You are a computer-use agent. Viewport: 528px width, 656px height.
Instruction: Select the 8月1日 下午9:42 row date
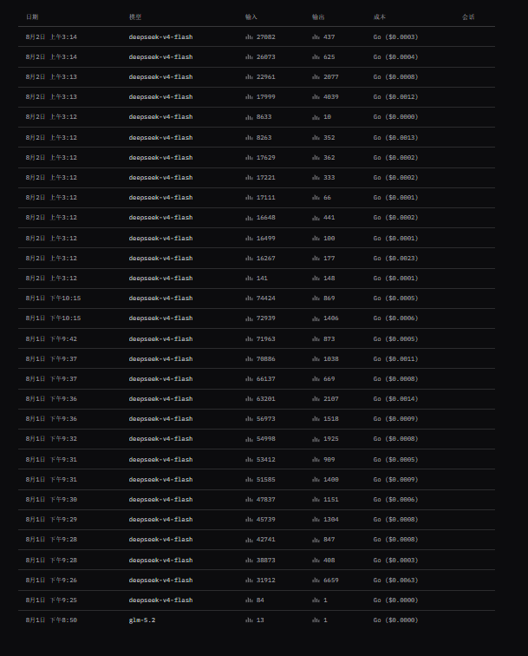point(51,339)
